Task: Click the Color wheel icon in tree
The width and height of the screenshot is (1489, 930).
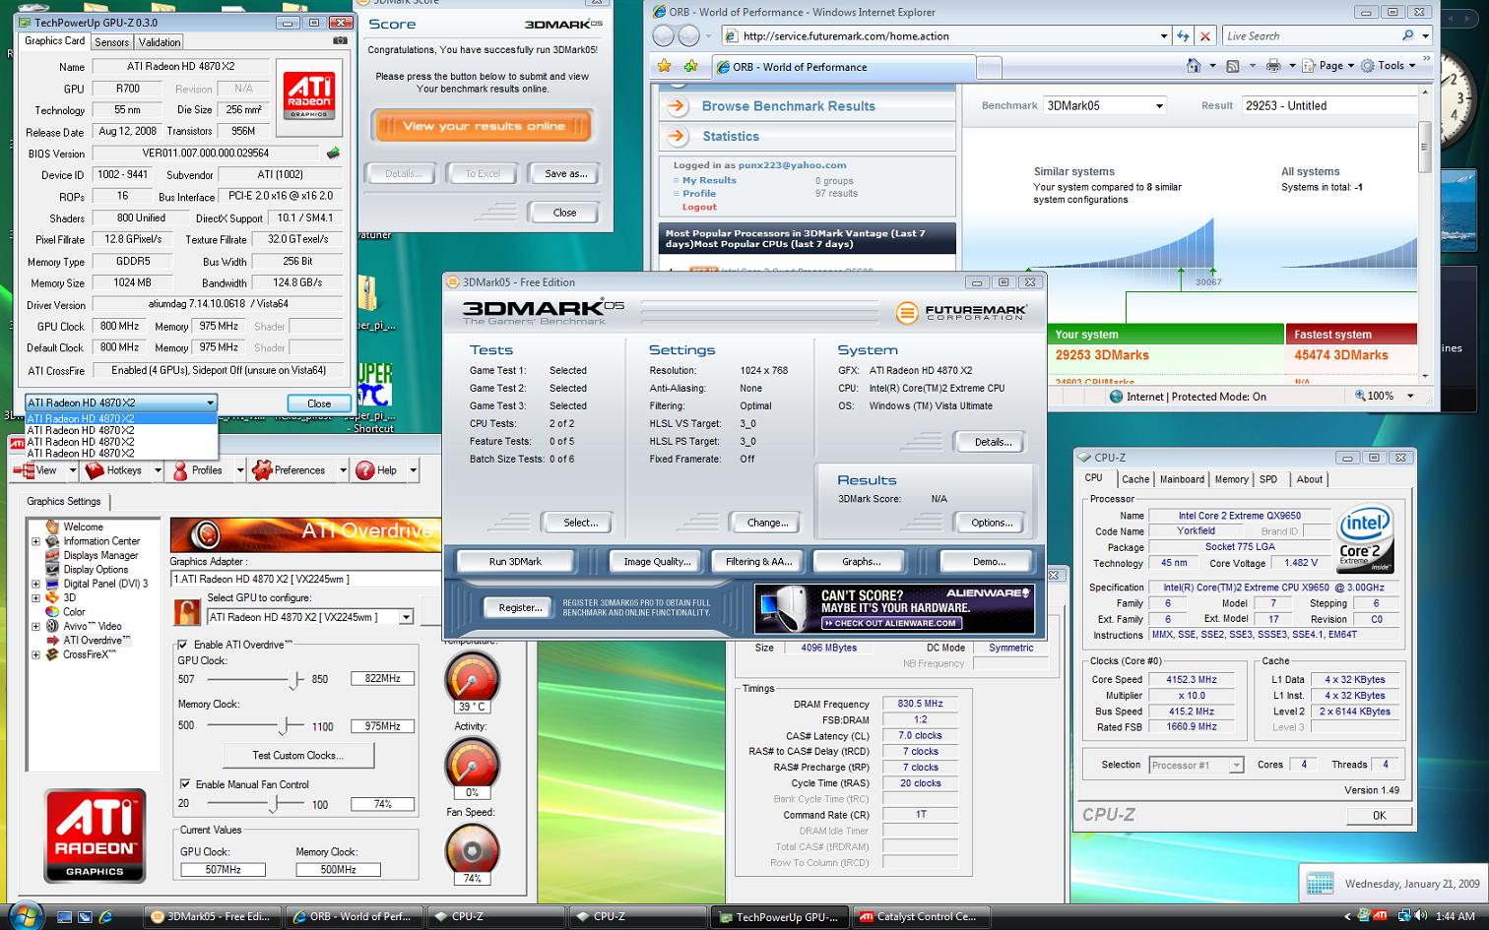Action: [x=52, y=611]
